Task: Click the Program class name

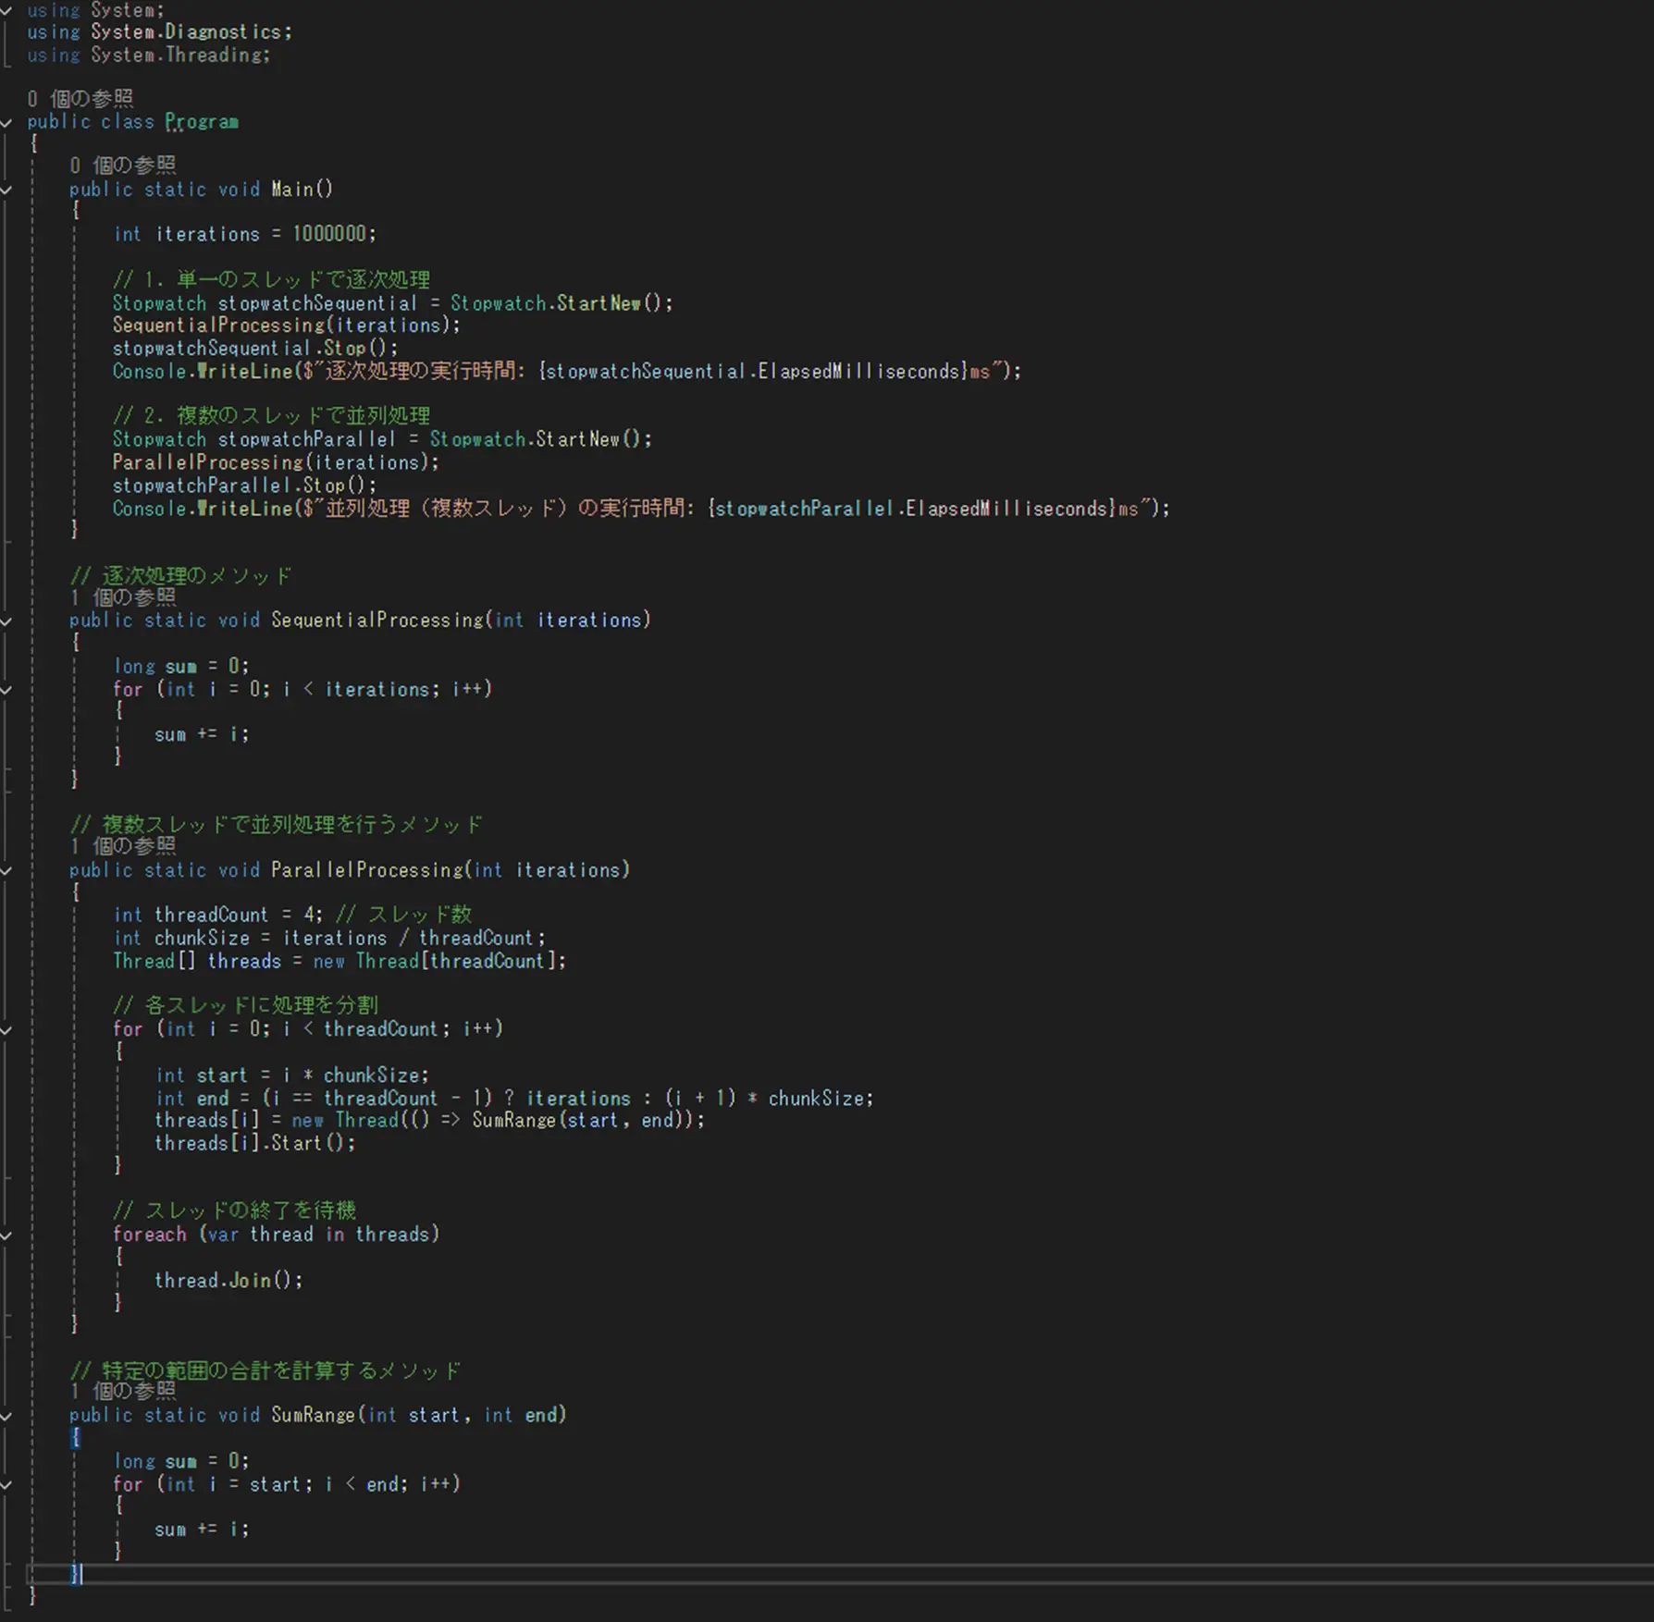Action: (201, 122)
